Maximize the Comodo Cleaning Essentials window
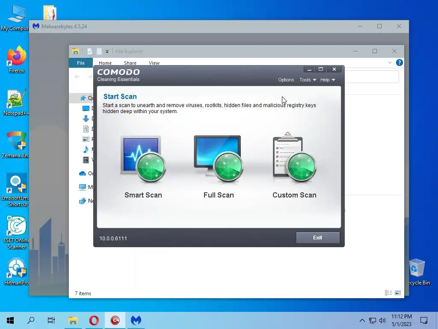Image resolution: width=438 pixels, height=329 pixels. [x=321, y=69]
